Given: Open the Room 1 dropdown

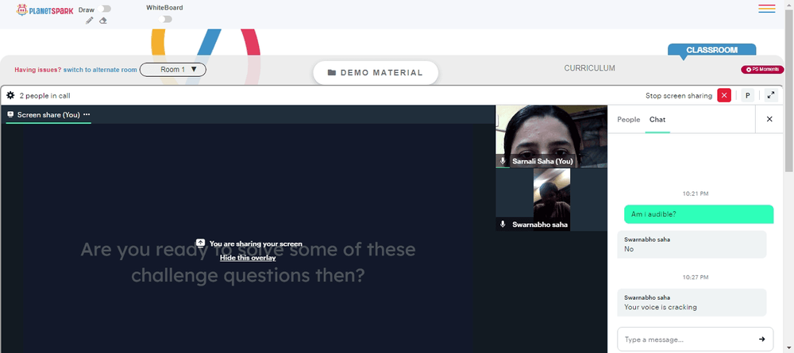Looking at the screenshot, I should click(x=172, y=70).
